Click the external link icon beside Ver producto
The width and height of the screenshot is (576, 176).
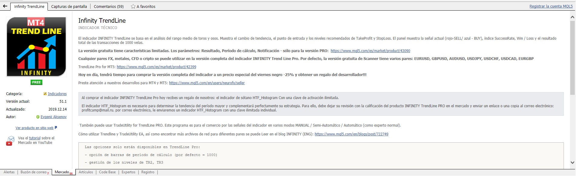click(56, 128)
